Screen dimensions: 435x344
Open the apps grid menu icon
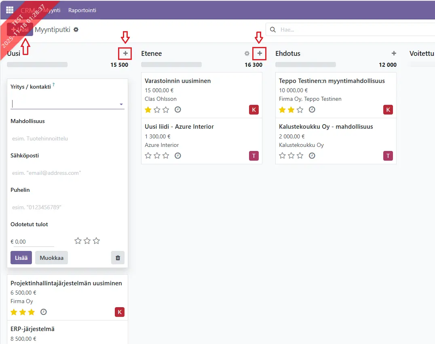pos(10,10)
